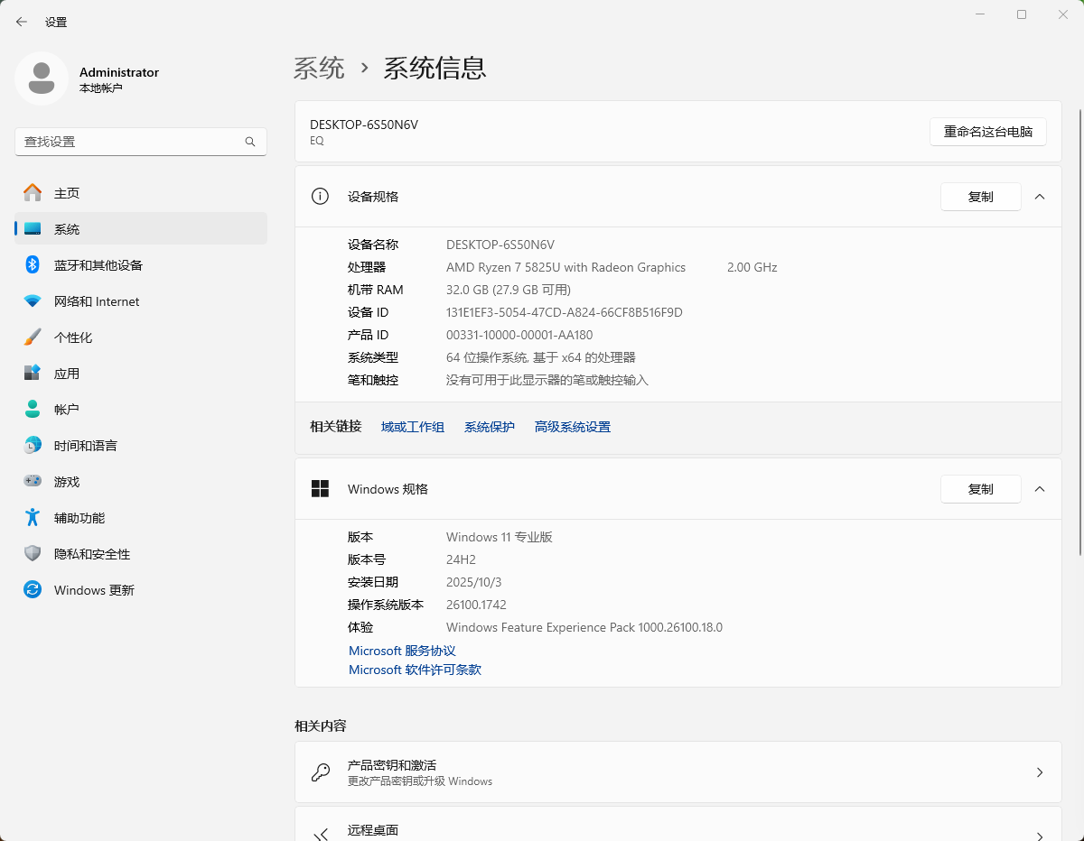Collapse the Windows 规格 section chevron
1084x841 pixels.
click(x=1040, y=489)
